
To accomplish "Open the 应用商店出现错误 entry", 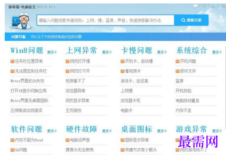I will tap(26, 110).
